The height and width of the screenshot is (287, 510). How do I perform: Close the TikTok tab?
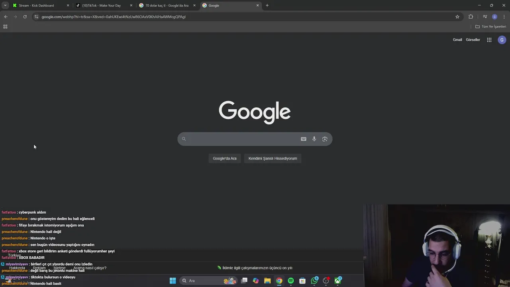coord(131,6)
